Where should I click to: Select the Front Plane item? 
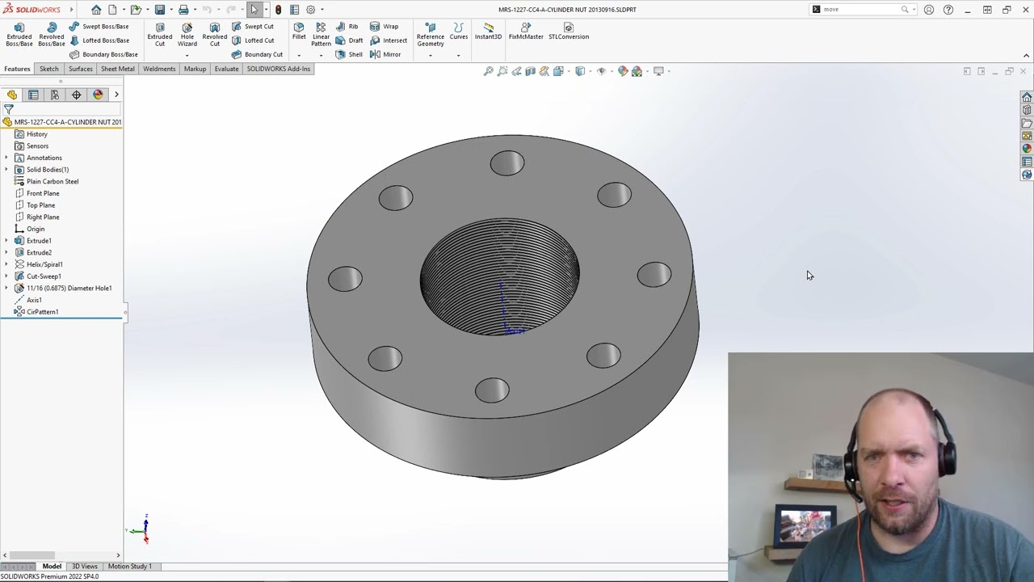[x=36, y=193]
